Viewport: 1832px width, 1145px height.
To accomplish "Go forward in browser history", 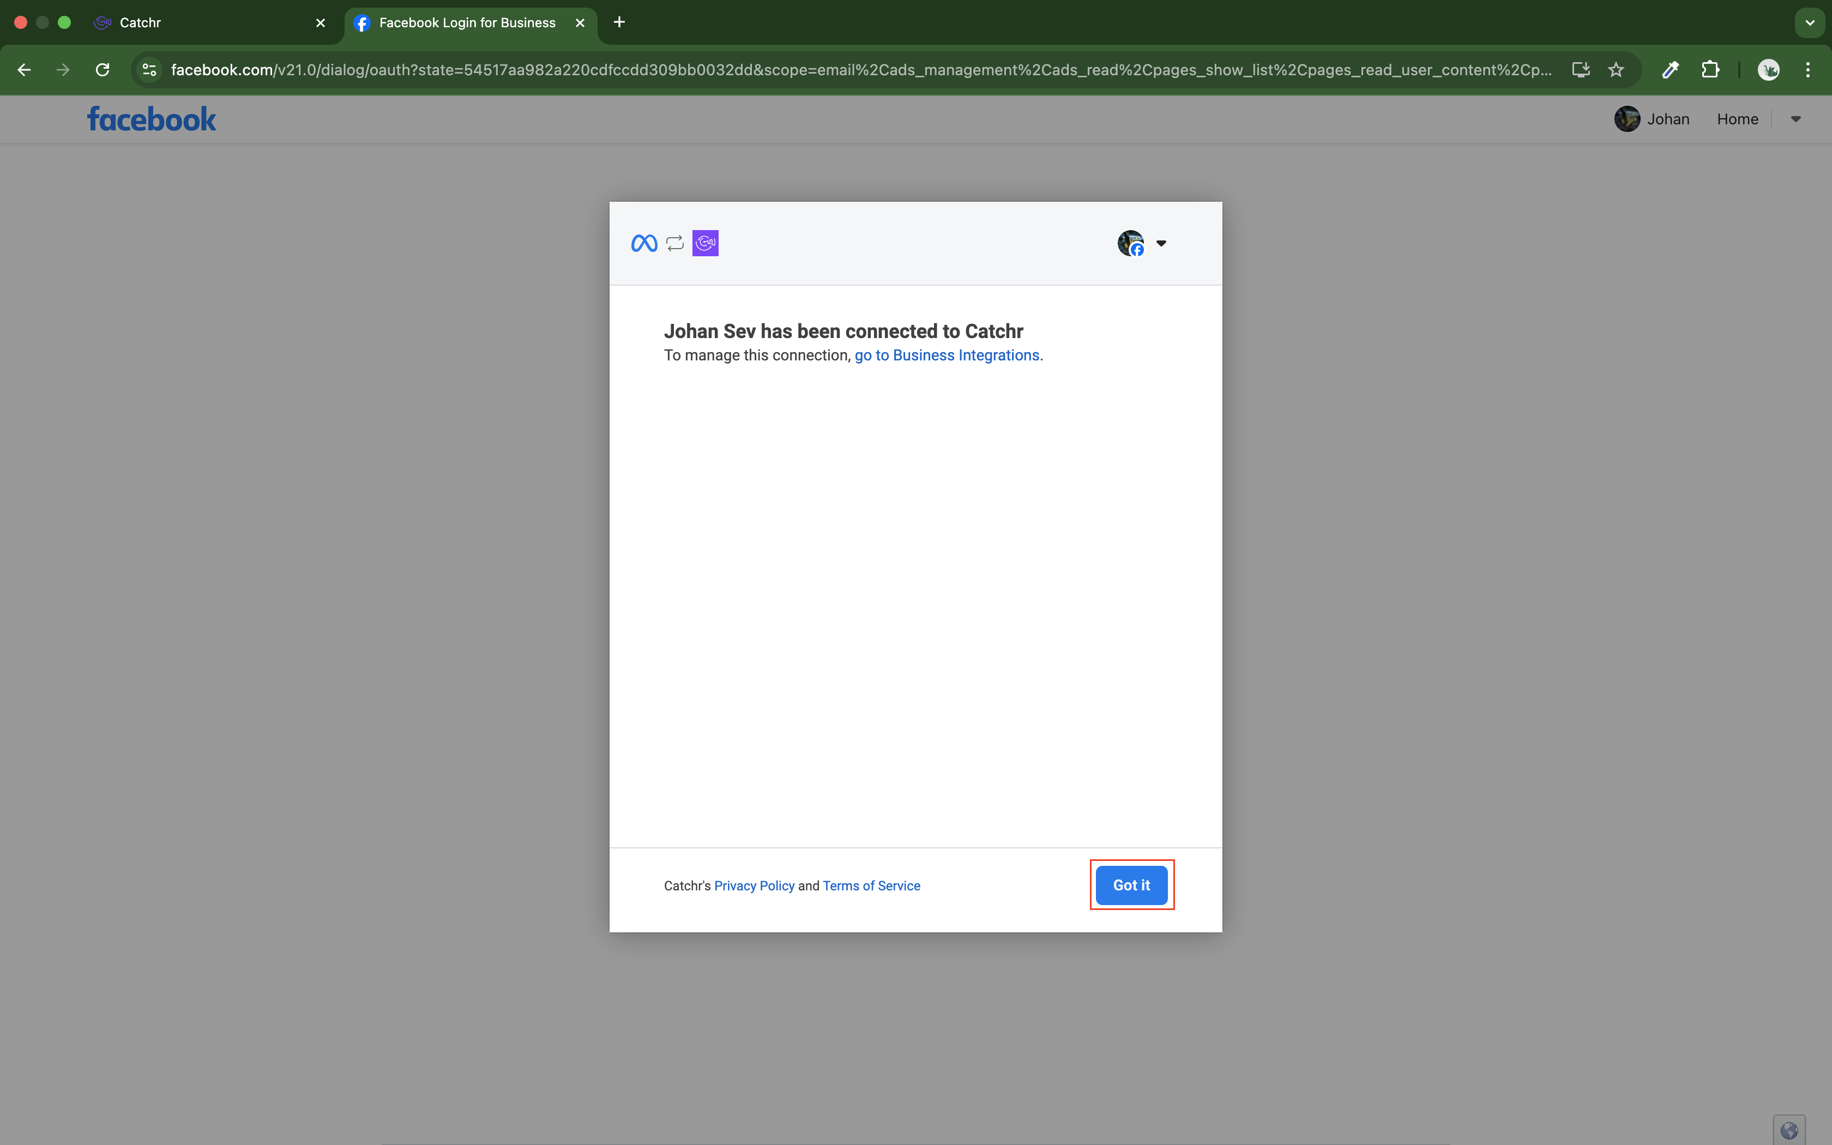I will coord(63,70).
